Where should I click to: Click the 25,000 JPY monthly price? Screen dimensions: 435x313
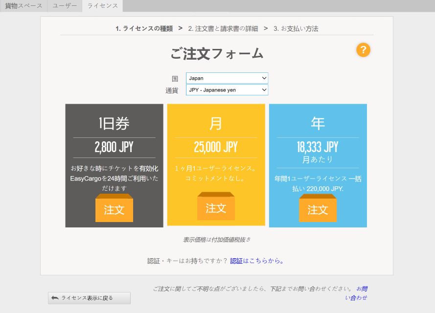coord(216,147)
